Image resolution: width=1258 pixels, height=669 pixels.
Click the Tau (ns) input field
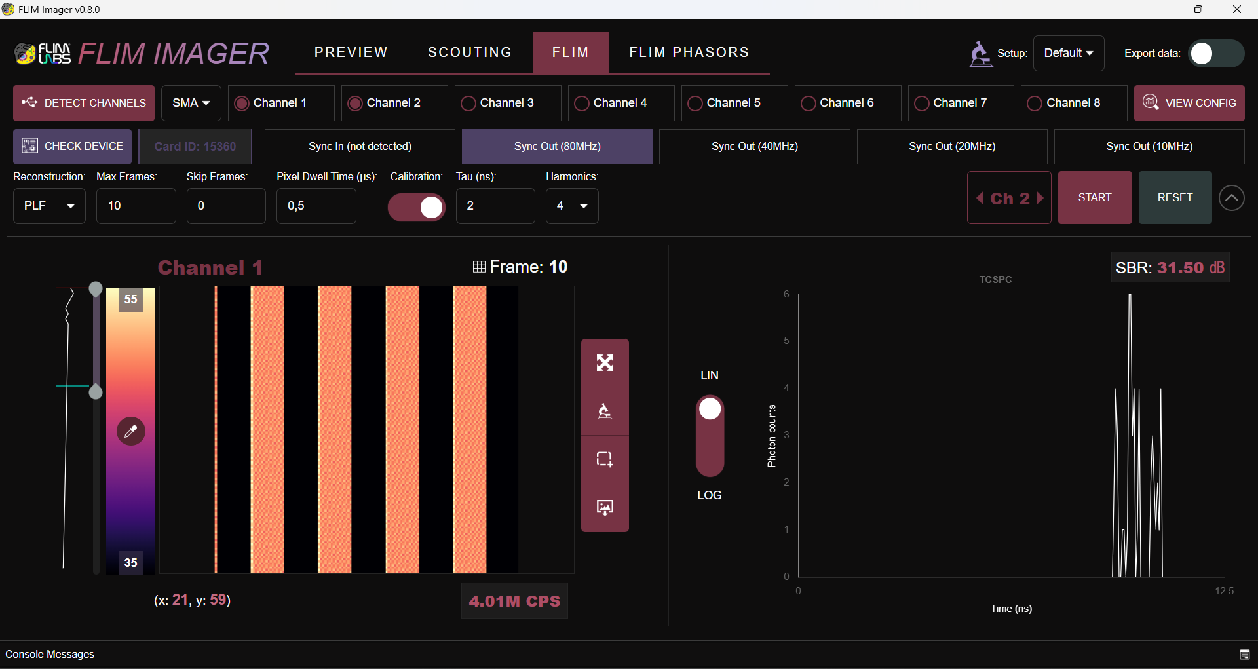click(495, 206)
